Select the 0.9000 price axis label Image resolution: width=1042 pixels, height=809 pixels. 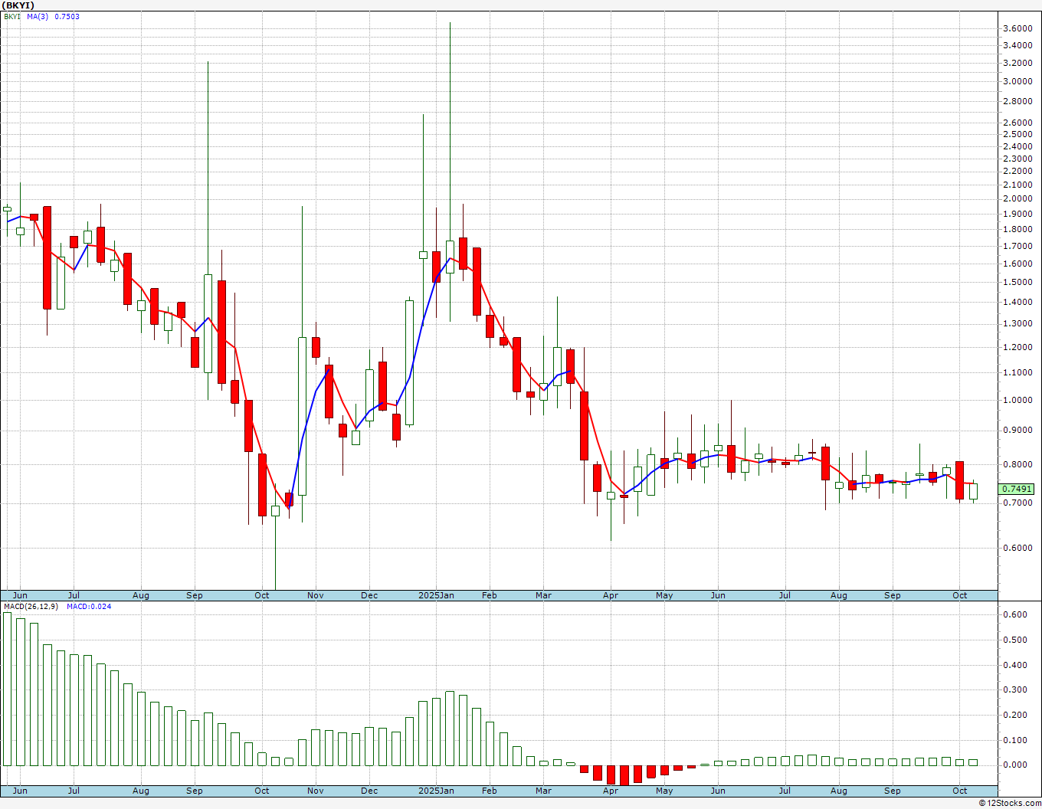1017,430
